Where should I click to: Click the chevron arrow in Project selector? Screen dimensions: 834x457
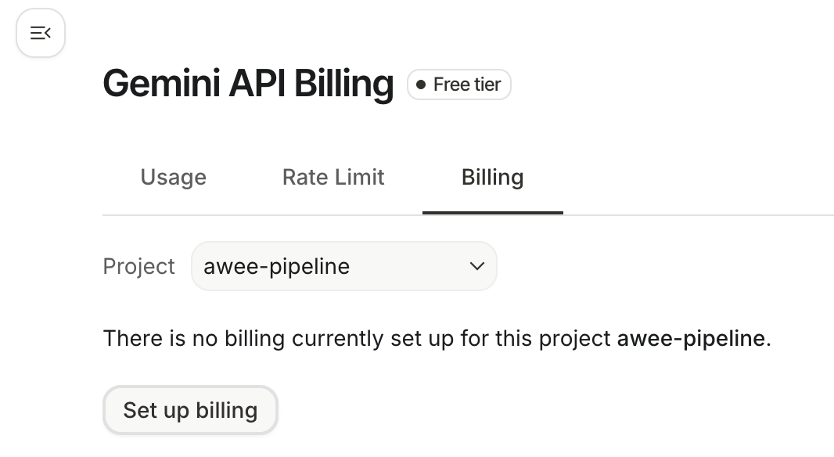coord(476,267)
